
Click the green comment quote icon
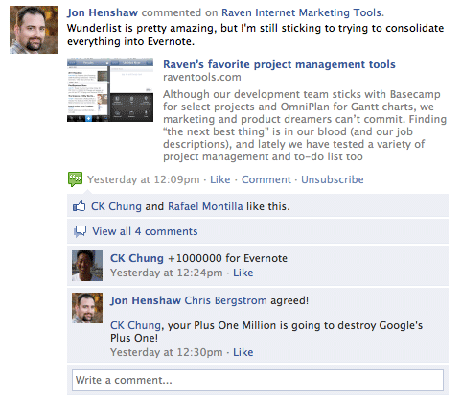[76, 179]
